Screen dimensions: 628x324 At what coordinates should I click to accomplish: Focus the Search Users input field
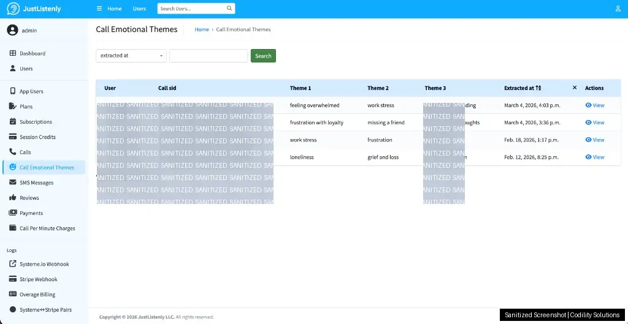[192, 9]
